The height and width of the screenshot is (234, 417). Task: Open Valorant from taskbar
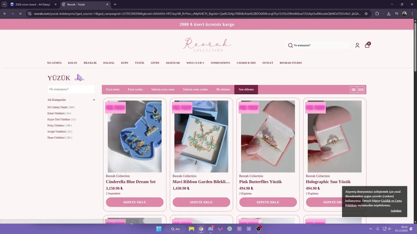(220, 229)
